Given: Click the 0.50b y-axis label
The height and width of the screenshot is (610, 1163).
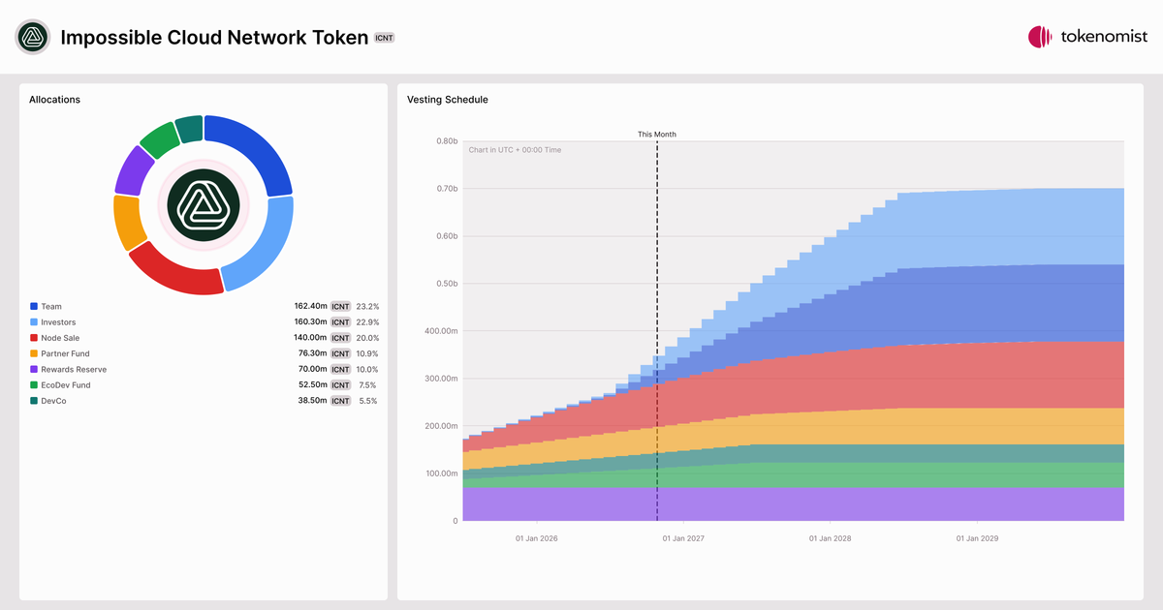Looking at the screenshot, I should pyautogui.click(x=447, y=284).
